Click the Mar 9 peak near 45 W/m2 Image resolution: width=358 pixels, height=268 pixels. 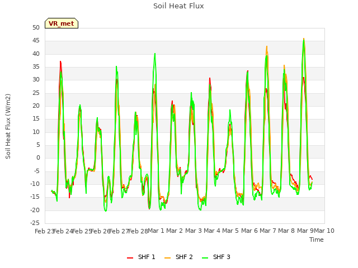pyautogui.click(x=304, y=39)
